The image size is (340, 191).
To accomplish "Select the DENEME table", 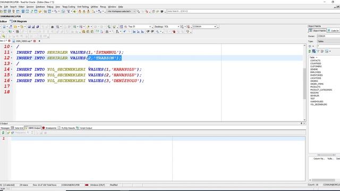I will [314, 70].
